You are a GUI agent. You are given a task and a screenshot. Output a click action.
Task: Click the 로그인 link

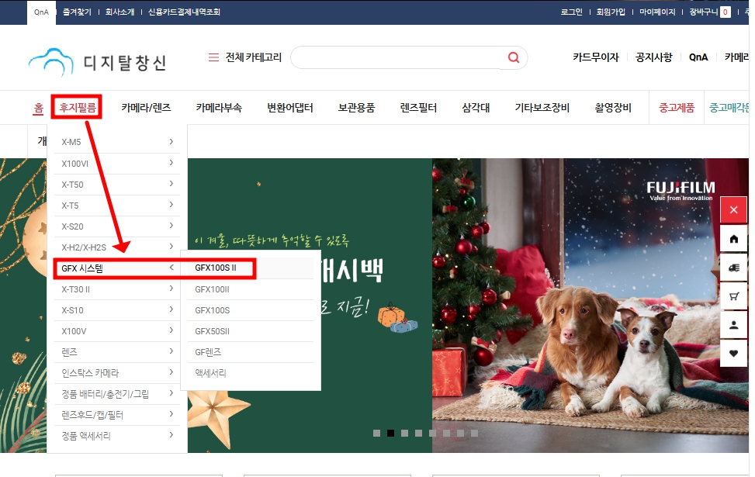[x=572, y=12]
